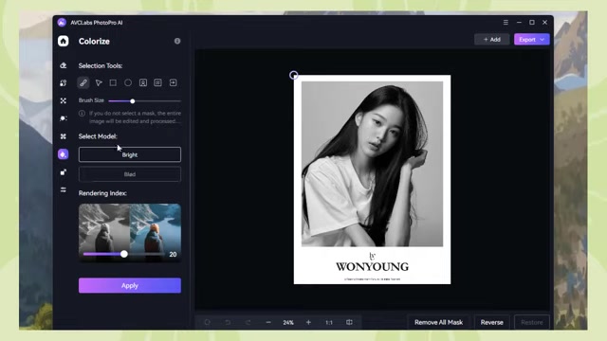Toggle the compare split view icon
Viewport: 607px width, 341px height.
(x=349, y=322)
